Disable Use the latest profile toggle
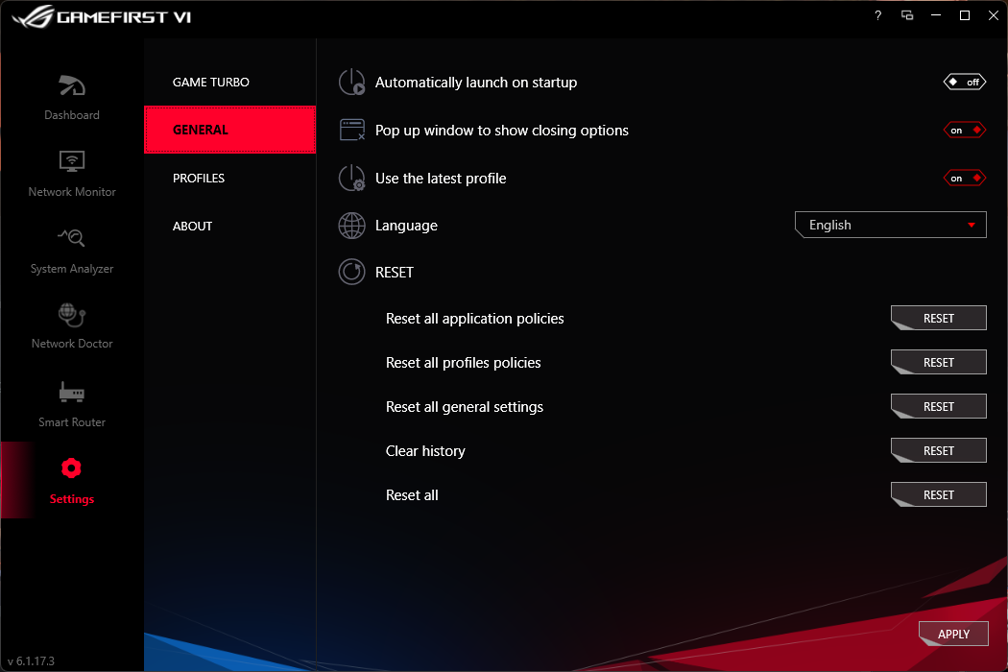Screen dimensions: 1008x672 click(964, 179)
